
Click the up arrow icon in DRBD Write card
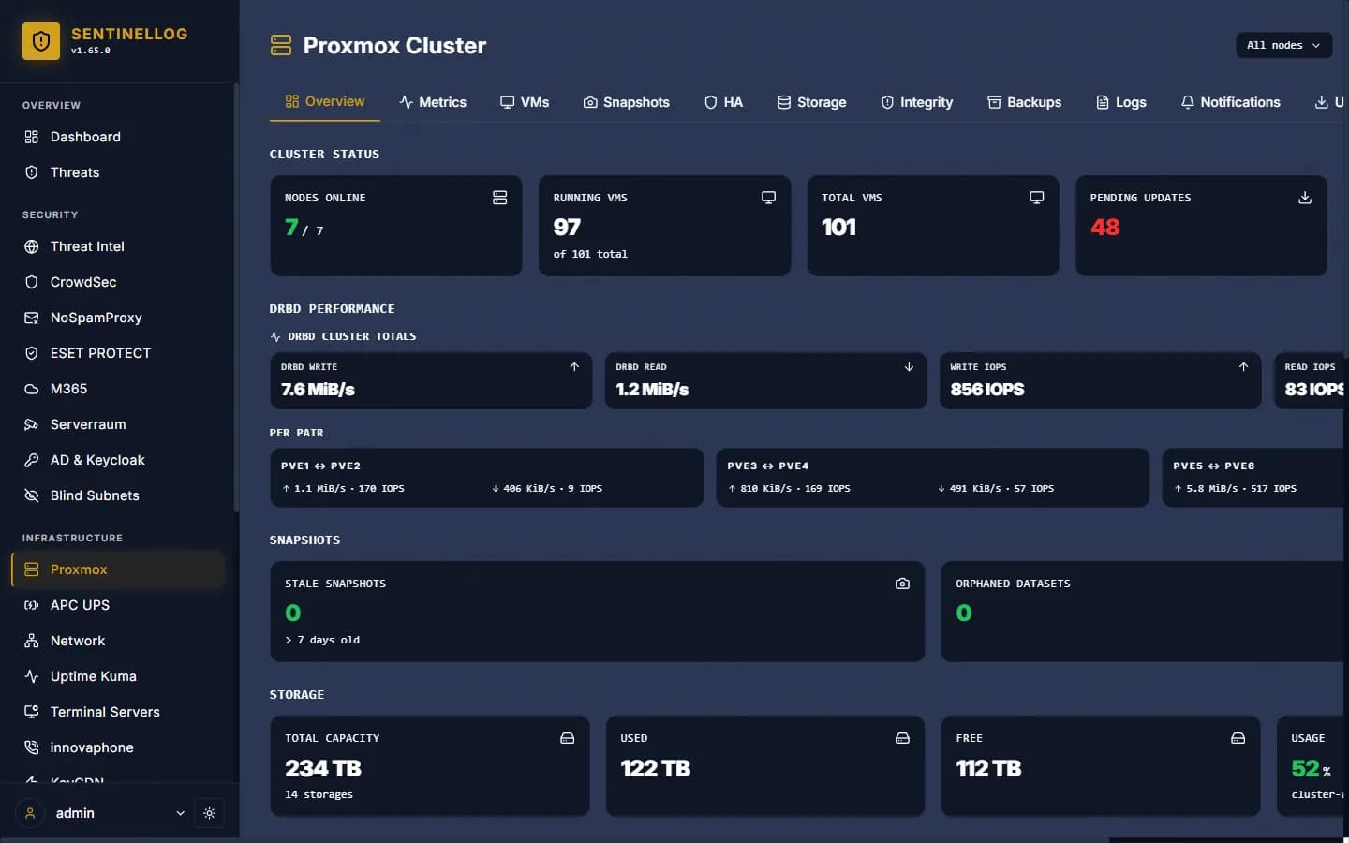coord(574,367)
